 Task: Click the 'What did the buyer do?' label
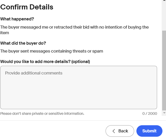point(23,43)
